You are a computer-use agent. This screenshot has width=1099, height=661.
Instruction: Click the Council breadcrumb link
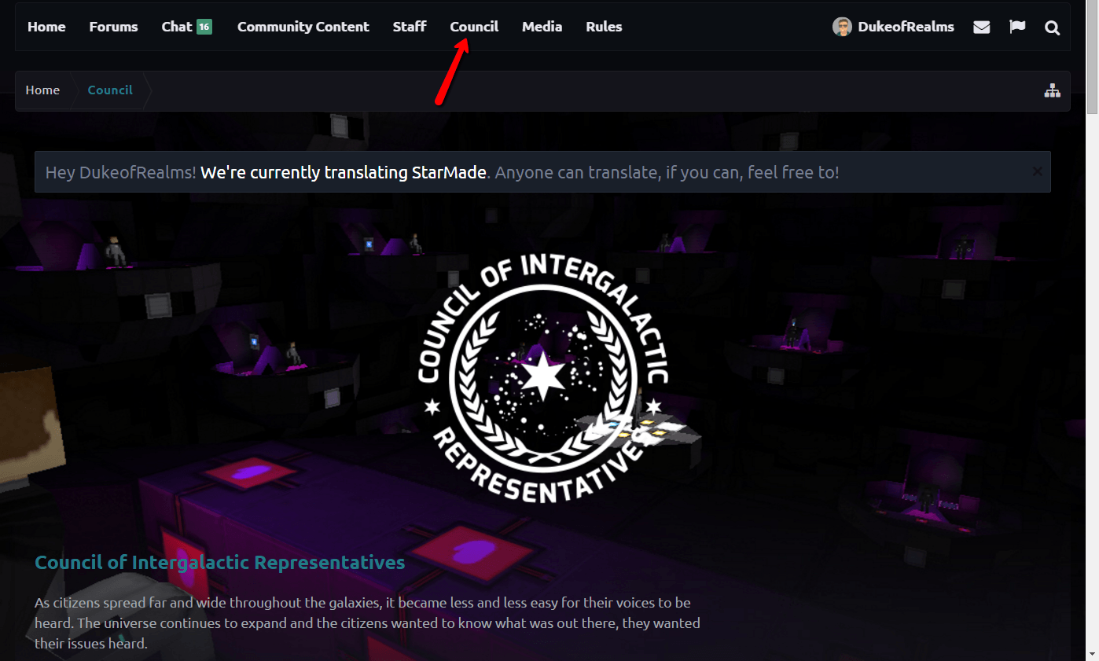coord(110,90)
